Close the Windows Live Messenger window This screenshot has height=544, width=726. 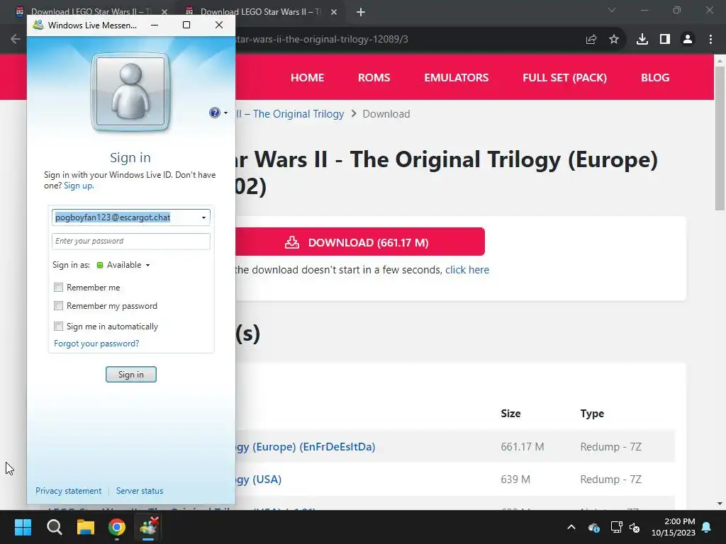219,25
